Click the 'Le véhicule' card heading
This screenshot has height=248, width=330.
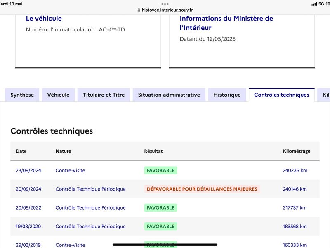point(44,18)
